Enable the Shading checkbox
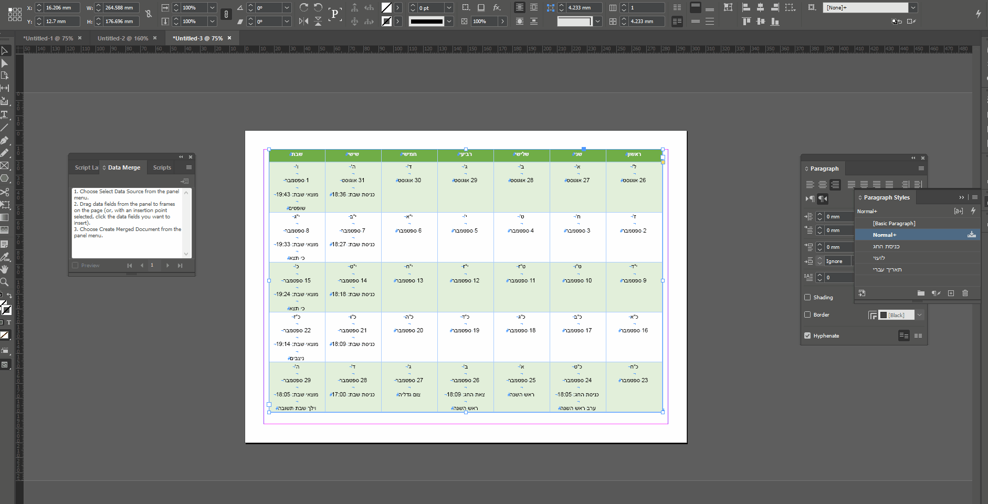 (x=807, y=297)
